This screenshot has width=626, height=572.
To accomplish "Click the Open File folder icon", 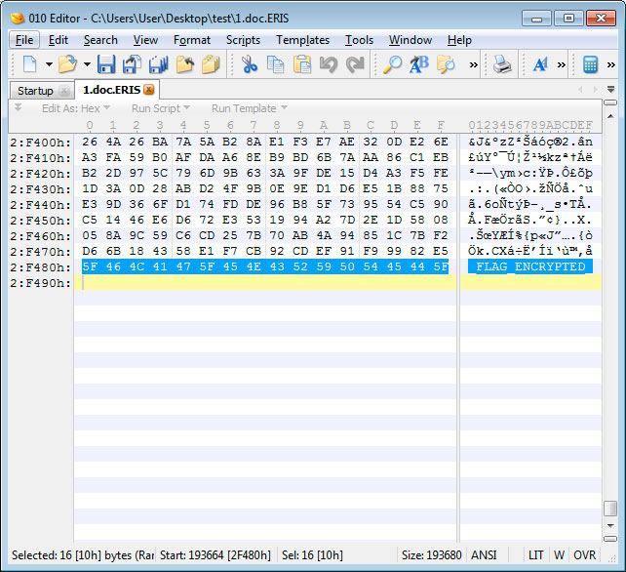I will coord(67,64).
